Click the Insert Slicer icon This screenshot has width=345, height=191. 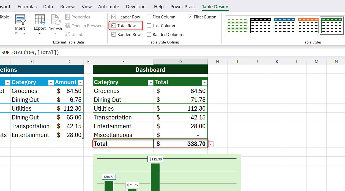[20, 20]
